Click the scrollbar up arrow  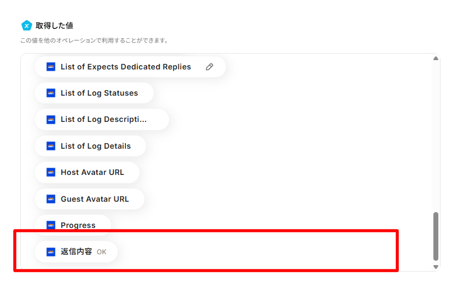click(436, 58)
